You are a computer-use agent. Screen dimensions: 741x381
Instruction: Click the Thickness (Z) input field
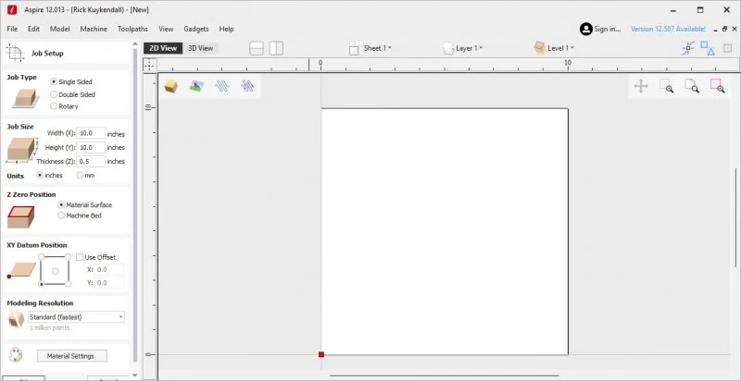[91, 161]
